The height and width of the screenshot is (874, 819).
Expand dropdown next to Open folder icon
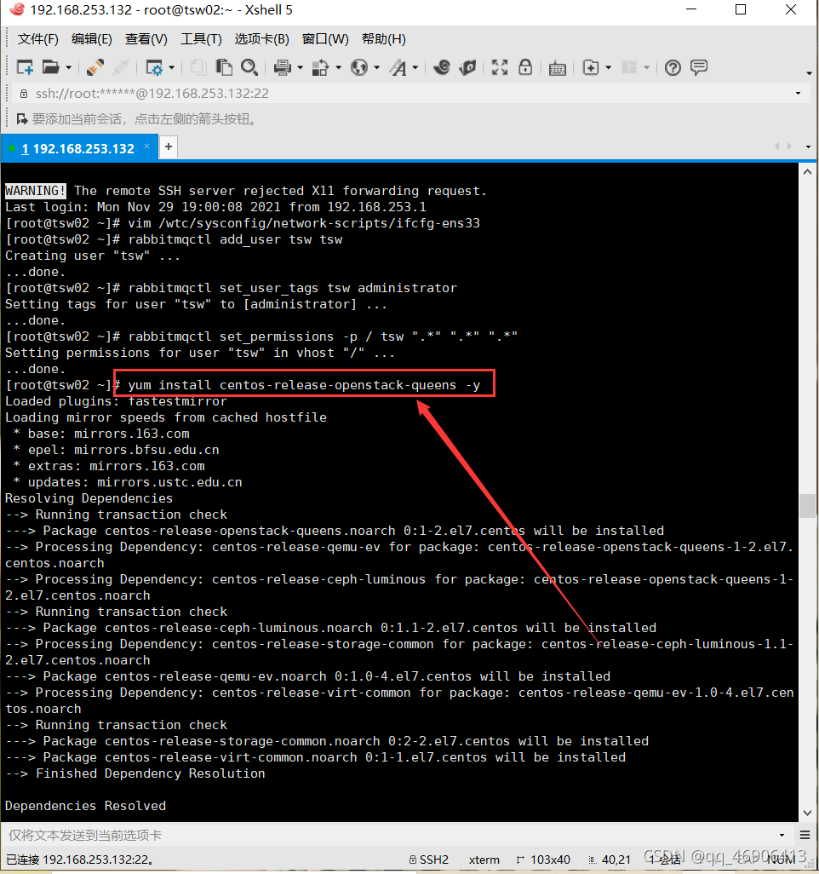(x=68, y=68)
